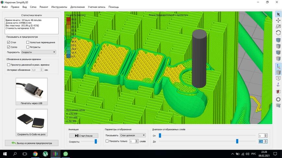Click the first blue cube view icon
Image resolution: width=282 pixels, height=158 pixels.
coord(278,40)
